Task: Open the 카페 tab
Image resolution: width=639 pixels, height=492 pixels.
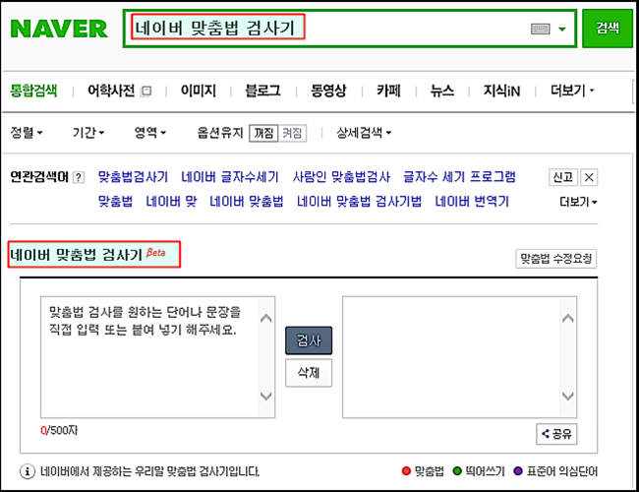Action: (x=388, y=91)
